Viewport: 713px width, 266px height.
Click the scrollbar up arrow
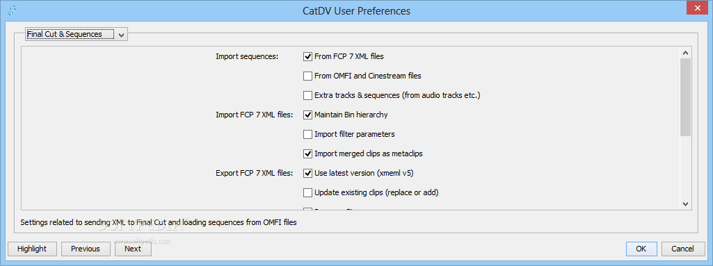click(x=685, y=53)
